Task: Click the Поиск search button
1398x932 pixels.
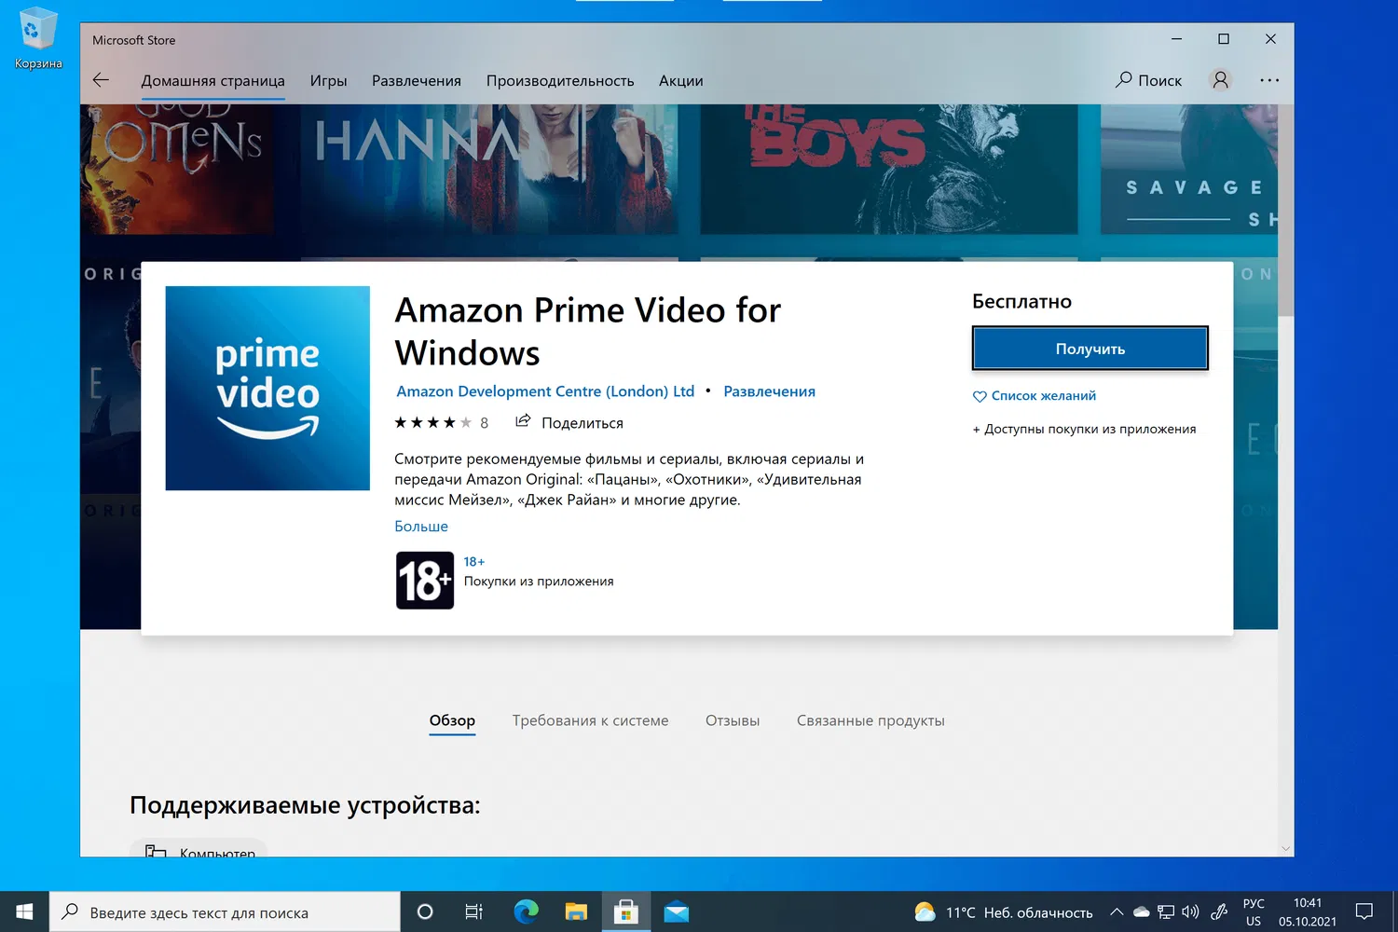Action: point(1148,80)
